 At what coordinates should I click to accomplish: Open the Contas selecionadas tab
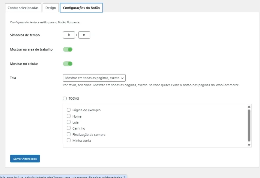(23, 8)
